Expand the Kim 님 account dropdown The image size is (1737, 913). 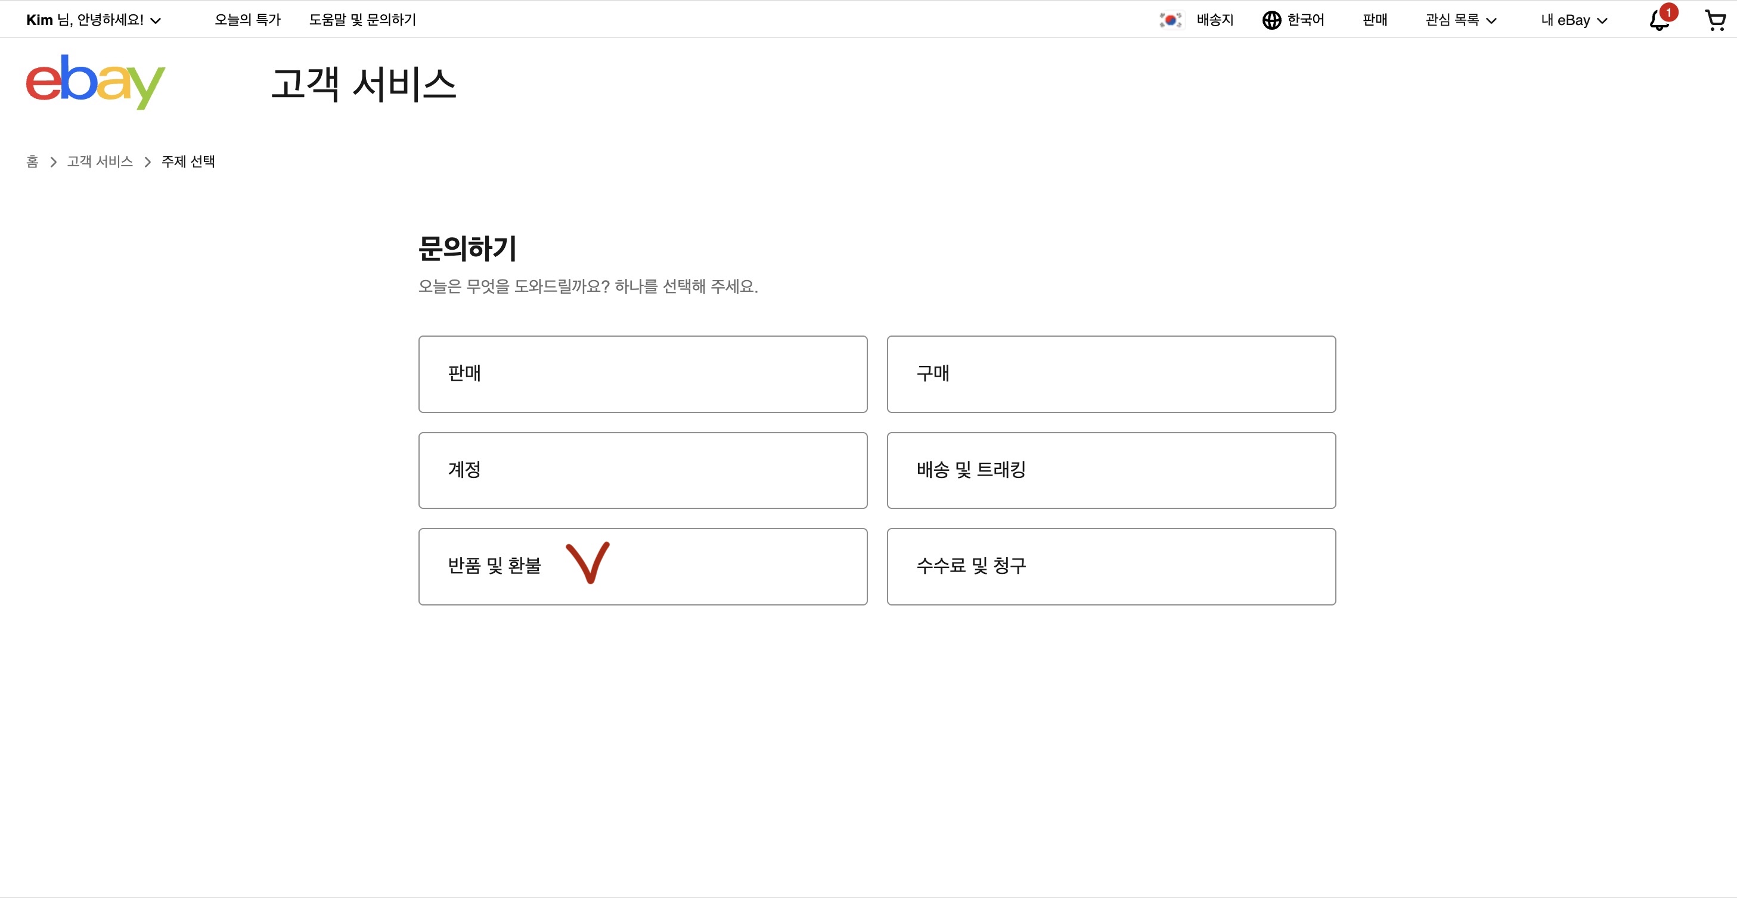(x=94, y=20)
